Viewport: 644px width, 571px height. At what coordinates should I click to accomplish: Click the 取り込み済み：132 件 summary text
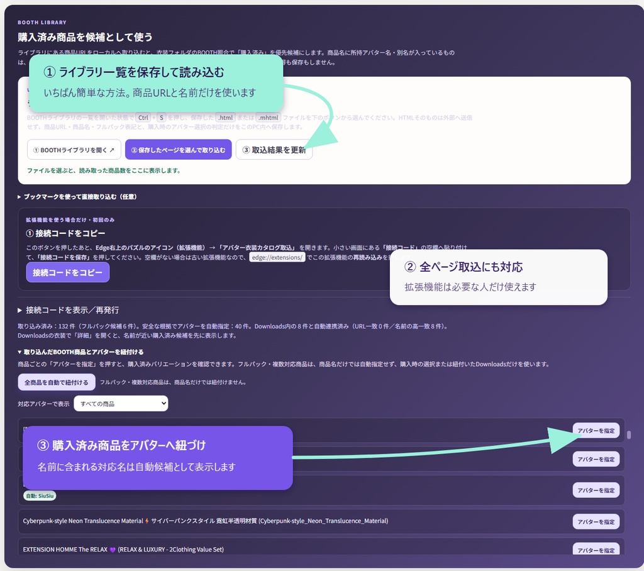pos(233,326)
